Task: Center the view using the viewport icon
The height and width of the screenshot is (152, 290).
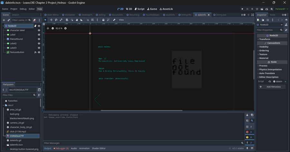Action: click(x=48, y=28)
